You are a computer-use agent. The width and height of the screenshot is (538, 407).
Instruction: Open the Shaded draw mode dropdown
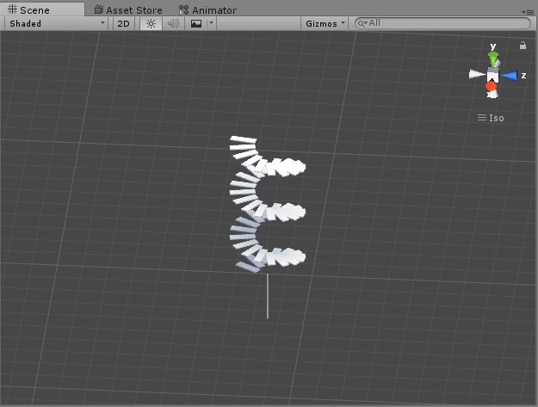[x=57, y=23]
